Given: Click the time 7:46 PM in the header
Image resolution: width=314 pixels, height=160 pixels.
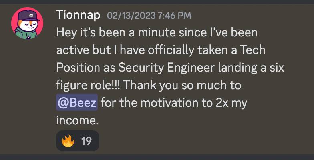Looking at the screenshot, I should tap(175, 15).
